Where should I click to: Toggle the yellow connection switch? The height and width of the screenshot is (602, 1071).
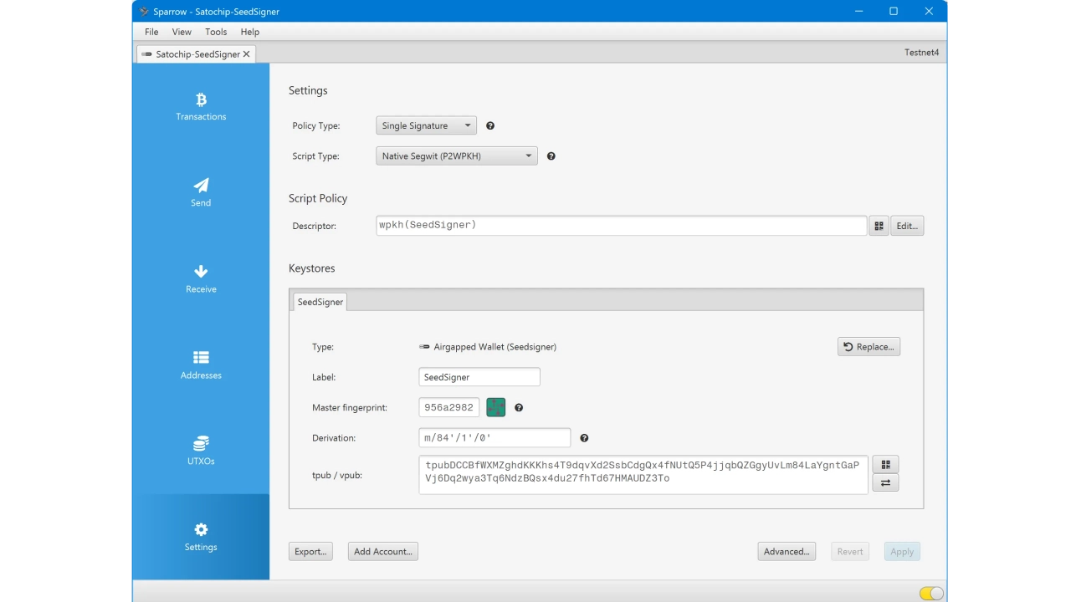pos(931,594)
